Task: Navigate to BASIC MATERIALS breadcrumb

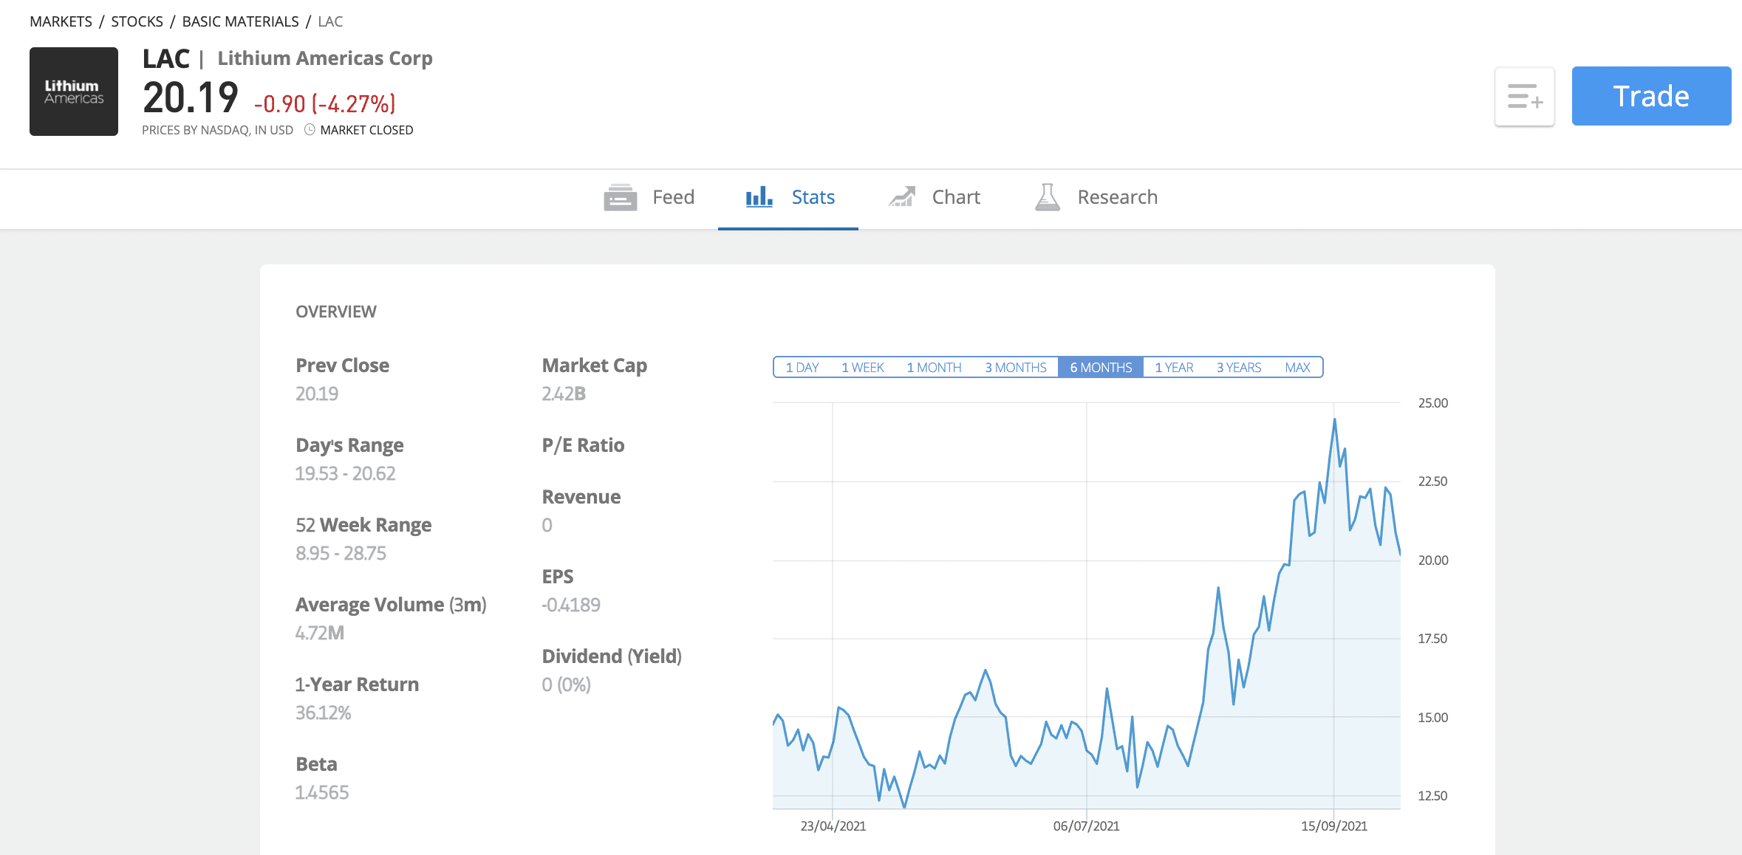Action: click(x=240, y=21)
